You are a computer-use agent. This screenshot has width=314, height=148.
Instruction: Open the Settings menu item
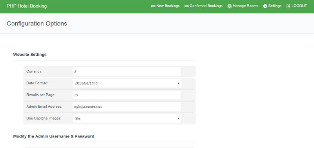click(x=275, y=6)
